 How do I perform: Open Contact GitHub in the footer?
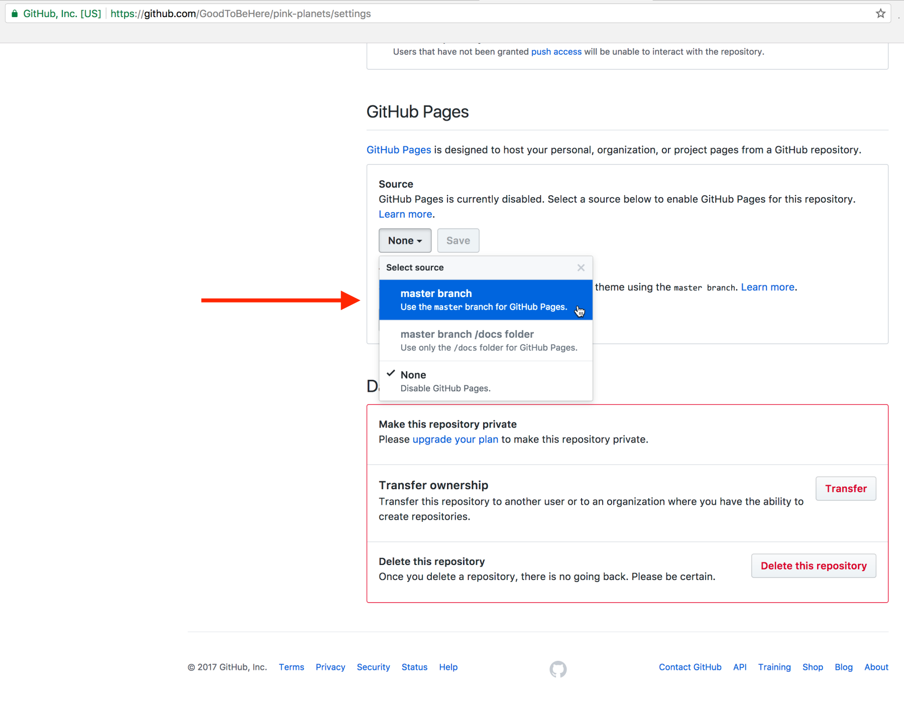[x=690, y=667]
